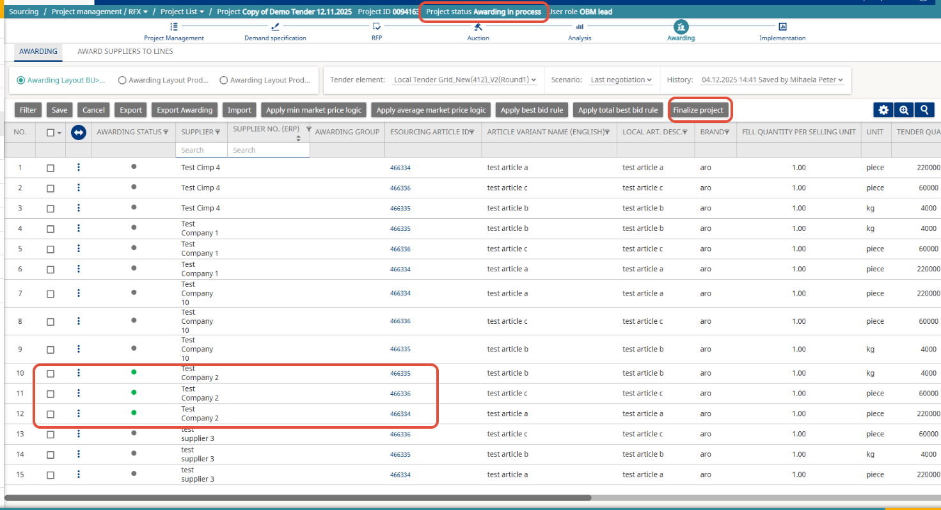Open the settings gear icon above the grid
Screen dimensions: 941x510
click(883, 110)
